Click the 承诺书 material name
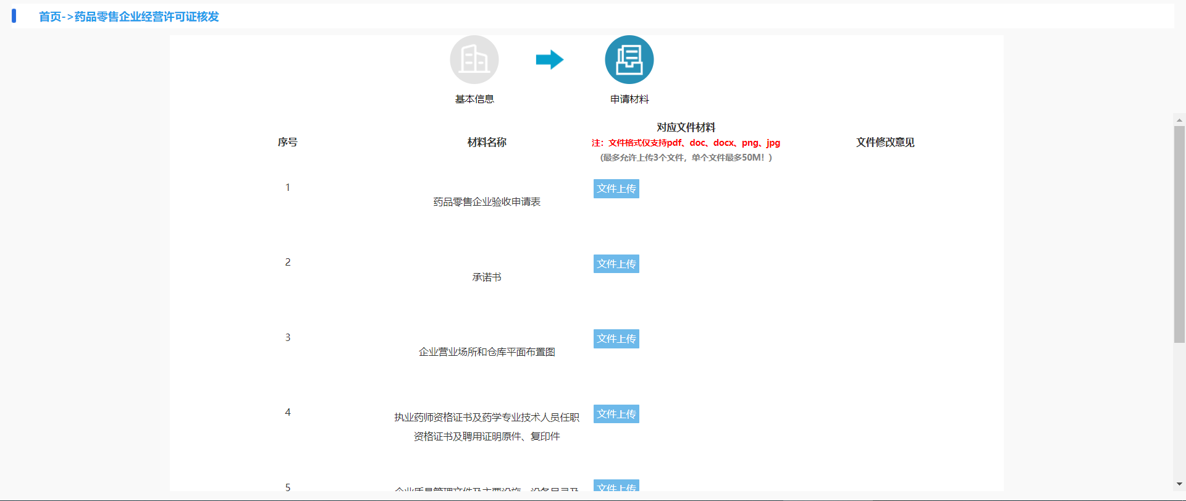 pyautogui.click(x=487, y=277)
